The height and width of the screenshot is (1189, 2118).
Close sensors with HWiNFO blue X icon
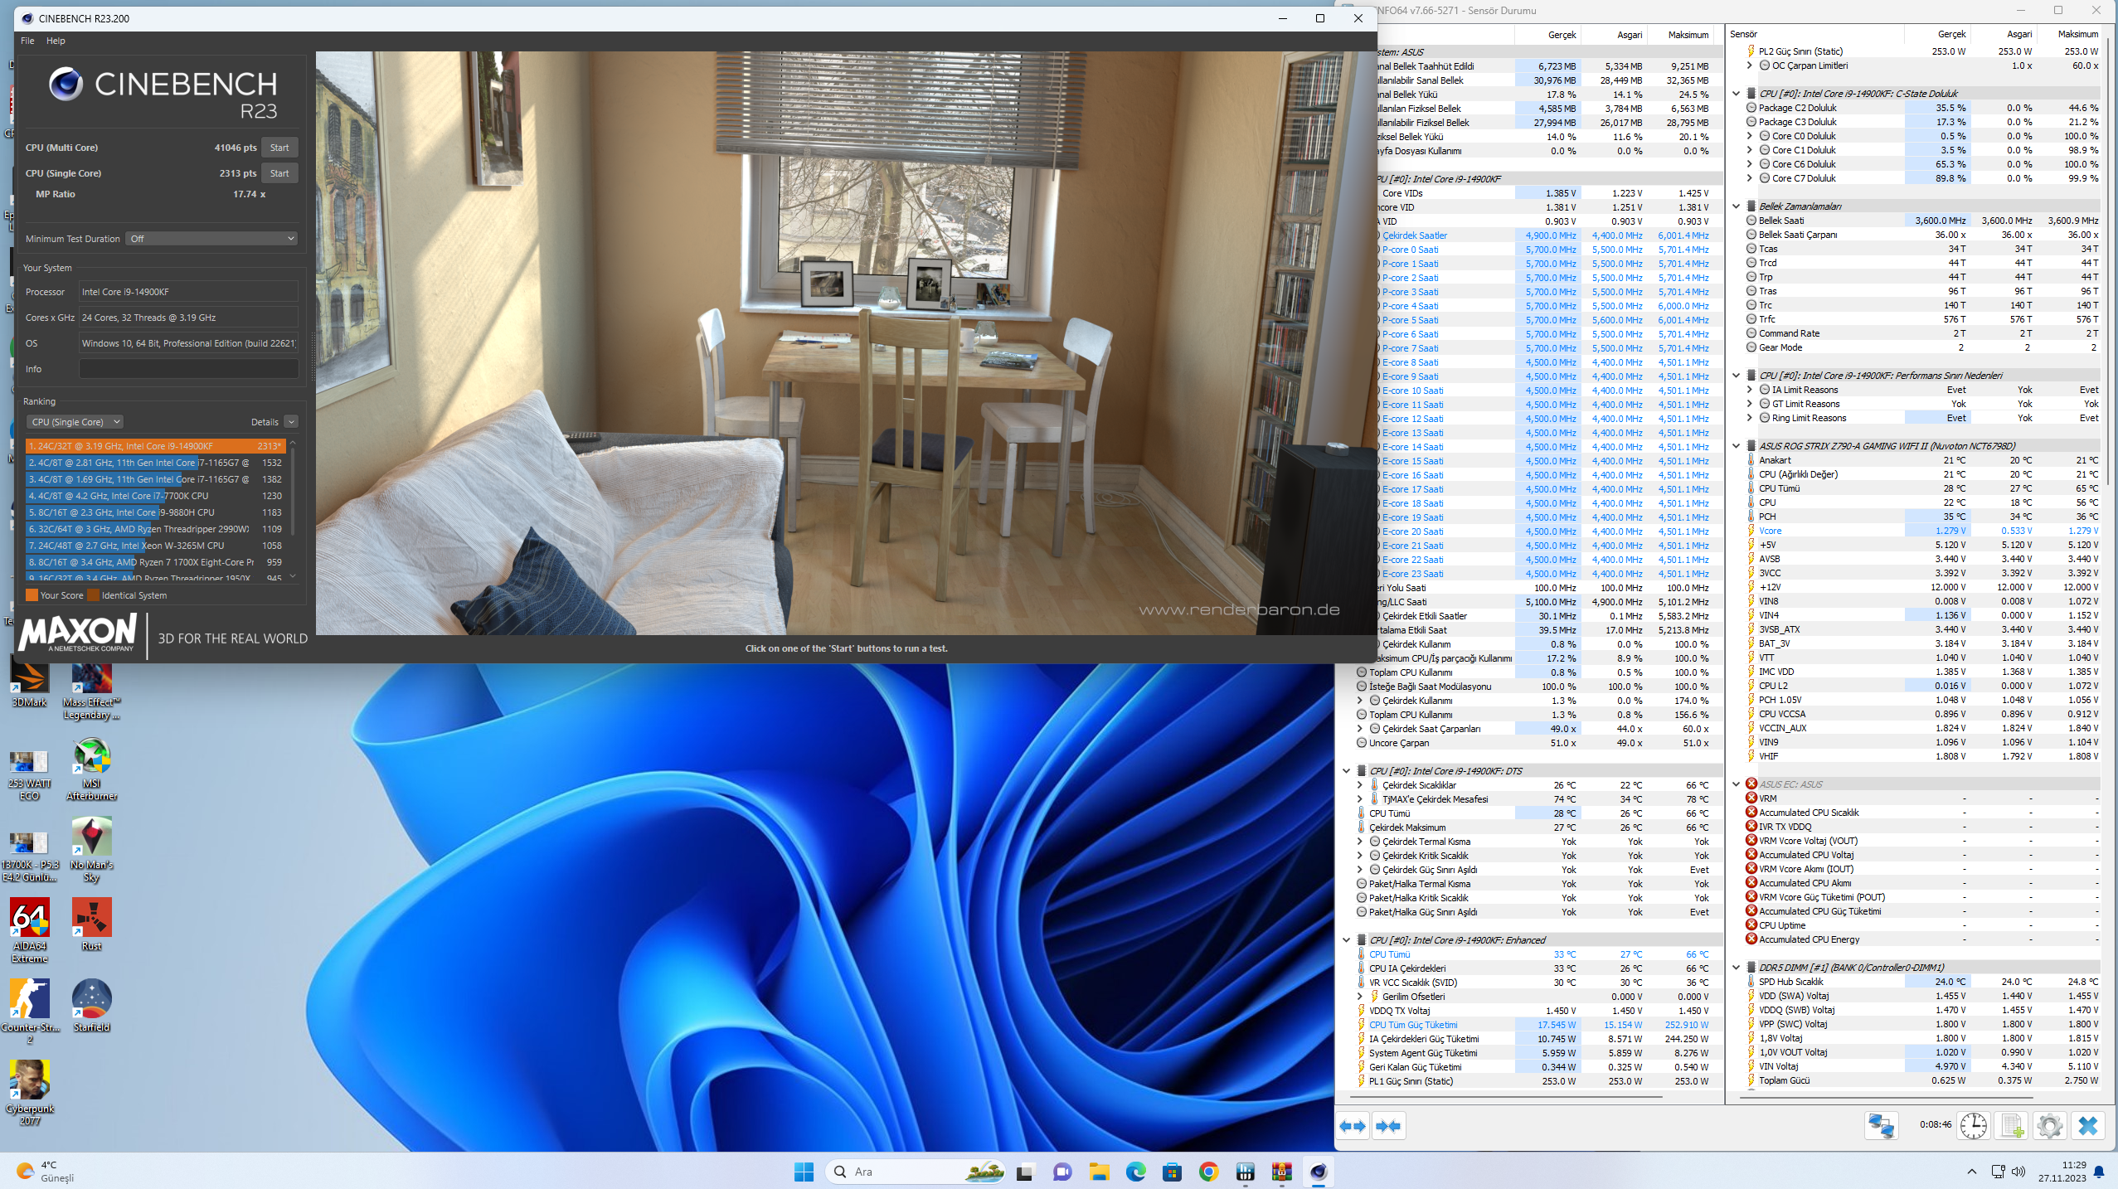click(x=2088, y=1126)
